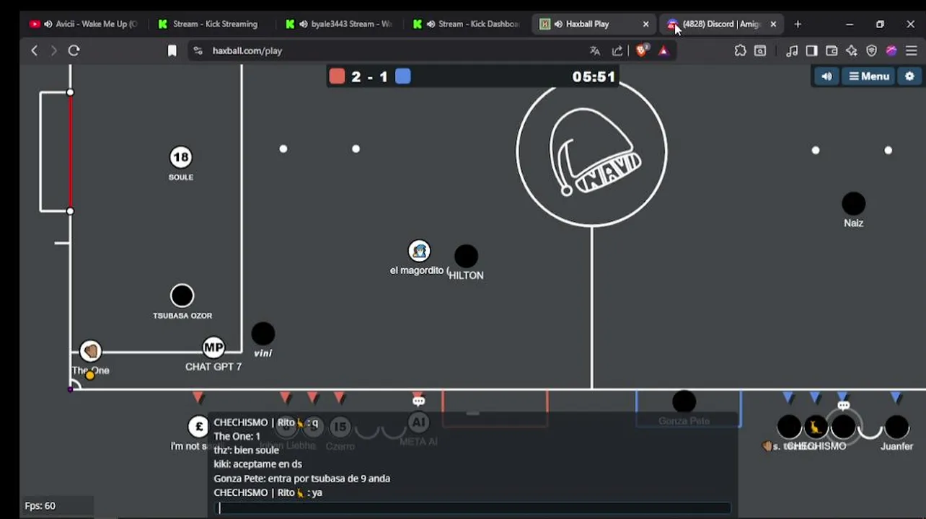Open Brave Shields lion icon
Image resolution: width=926 pixels, height=519 pixels.
[x=642, y=50]
